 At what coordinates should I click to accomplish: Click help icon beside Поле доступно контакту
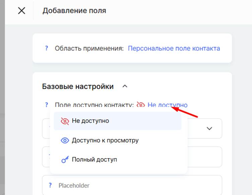tap(47, 105)
